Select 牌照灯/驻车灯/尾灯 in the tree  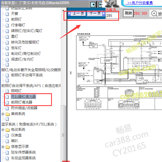(x=27, y=31)
